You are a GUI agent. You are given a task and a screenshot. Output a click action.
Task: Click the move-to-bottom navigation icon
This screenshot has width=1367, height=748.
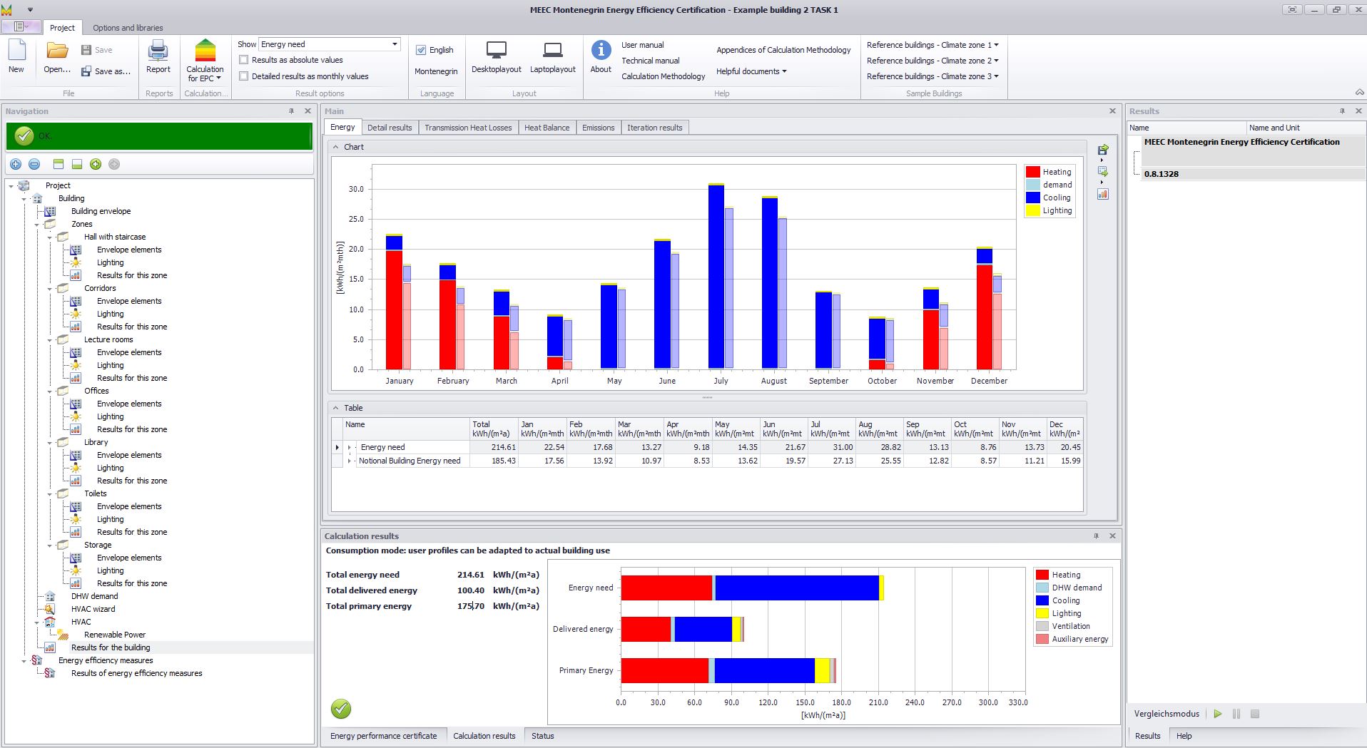[77, 164]
